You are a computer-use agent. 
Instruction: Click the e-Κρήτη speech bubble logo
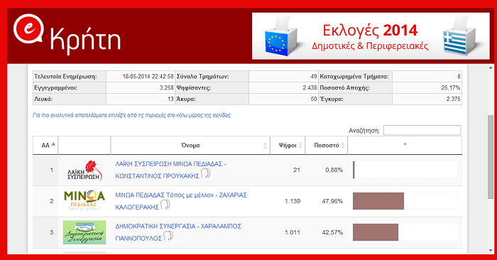[x=28, y=29]
